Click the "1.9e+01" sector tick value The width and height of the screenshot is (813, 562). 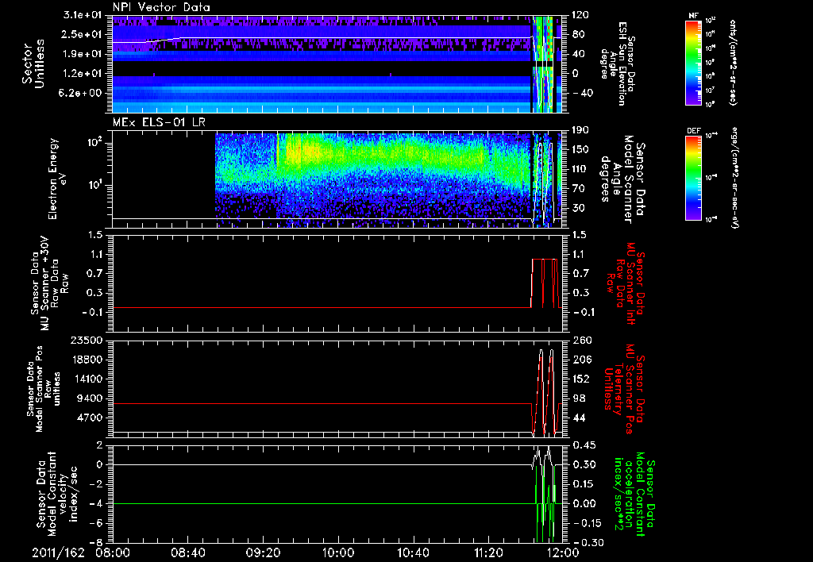pyautogui.click(x=83, y=54)
